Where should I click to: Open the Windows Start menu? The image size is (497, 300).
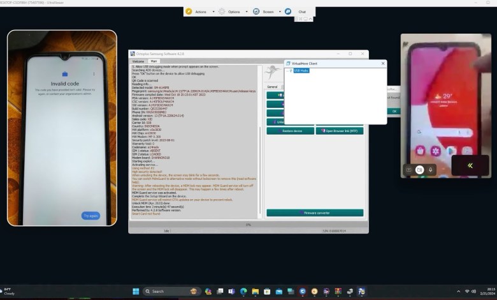tap(136, 291)
